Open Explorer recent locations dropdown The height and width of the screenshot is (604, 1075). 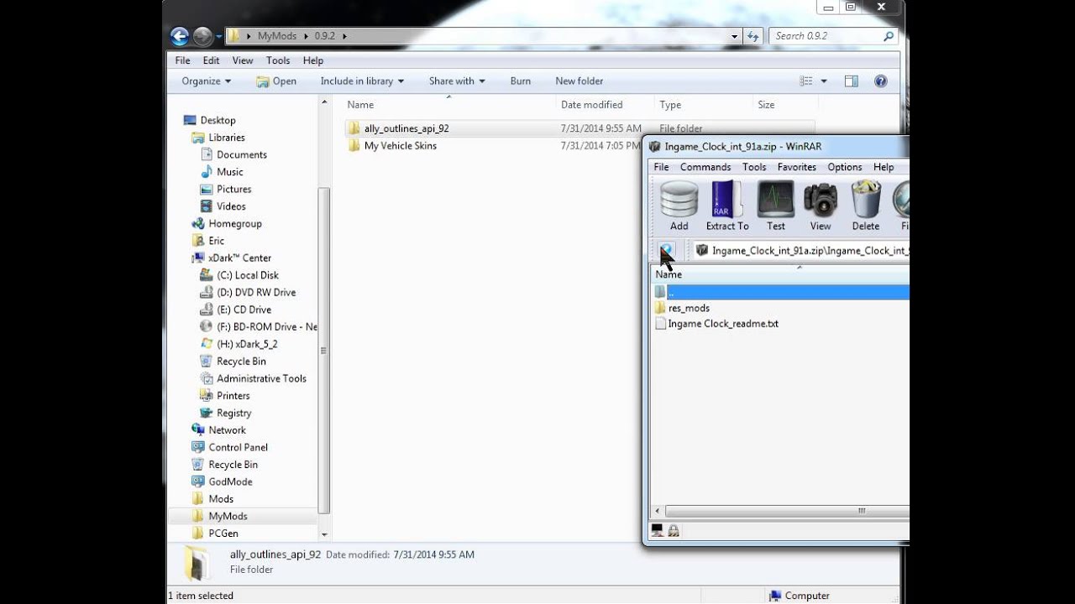point(219,37)
